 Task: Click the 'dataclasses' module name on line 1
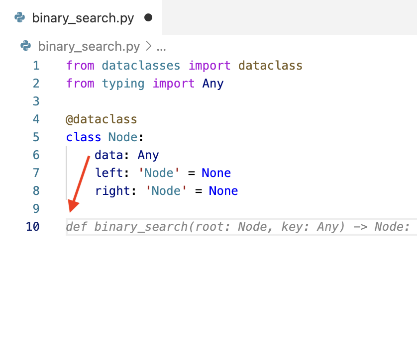coord(141,66)
